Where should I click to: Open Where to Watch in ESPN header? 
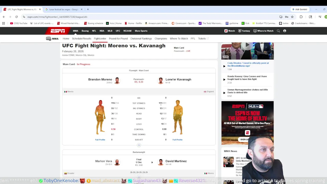point(263,31)
